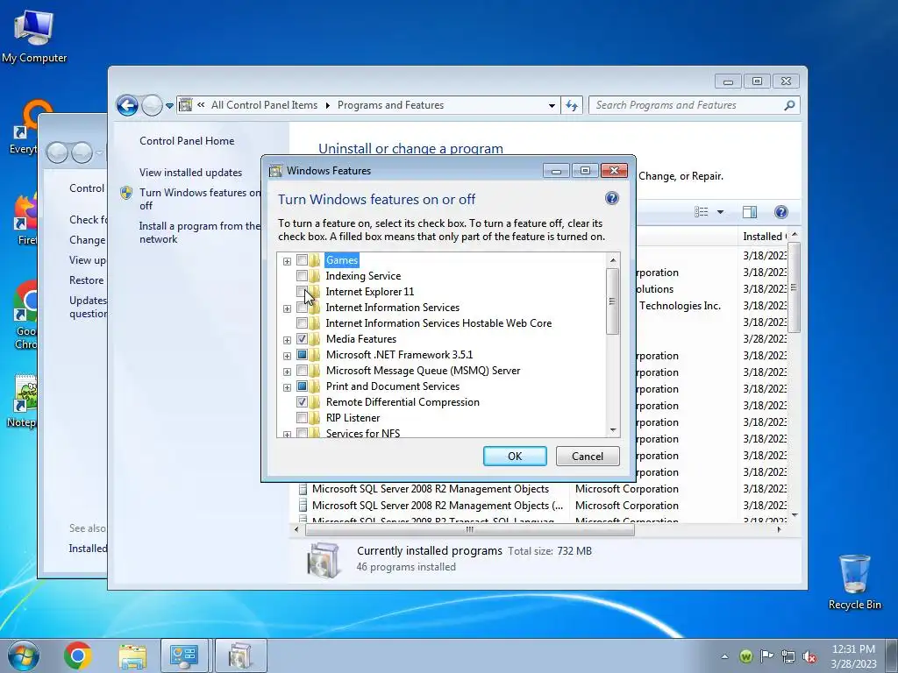The height and width of the screenshot is (673, 898).
Task: Click the muted volume tray icon
Action: click(x=809, y=656)
